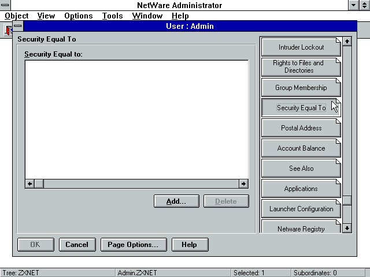This screenshot has width=370, height=277.
Task: Click the page list scroll down arrow
Action: tap(347, 228)
